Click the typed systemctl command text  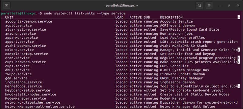tap(85, 13)
